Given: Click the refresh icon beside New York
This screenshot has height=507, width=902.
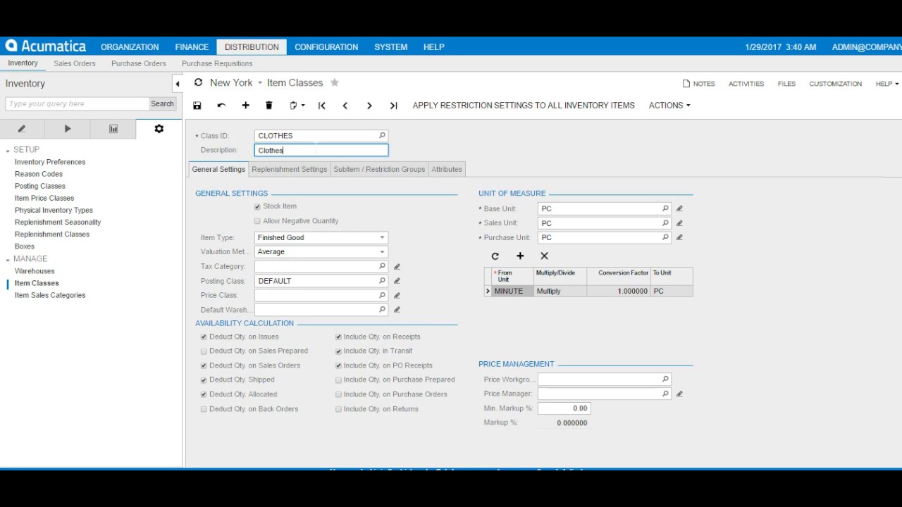Looking at the screenshot, I should [x=198, y=82].
